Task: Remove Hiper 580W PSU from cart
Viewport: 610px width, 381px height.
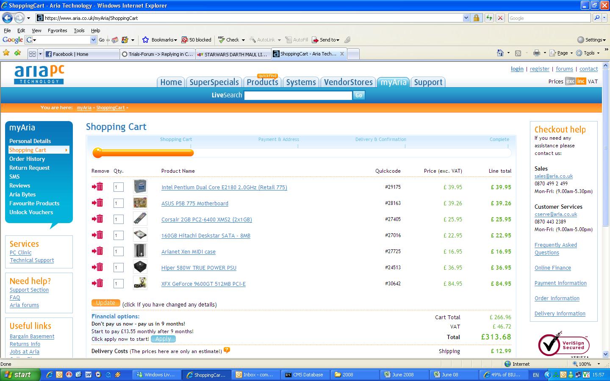Action: [x=97, y=267]
